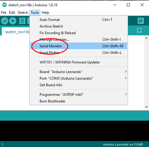Select Serial Monitor from Tools menu

79,46
